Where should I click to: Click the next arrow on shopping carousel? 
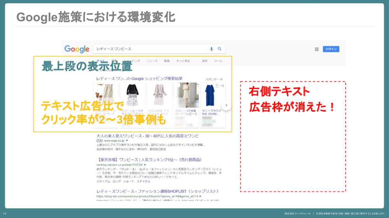coord(226,105)
